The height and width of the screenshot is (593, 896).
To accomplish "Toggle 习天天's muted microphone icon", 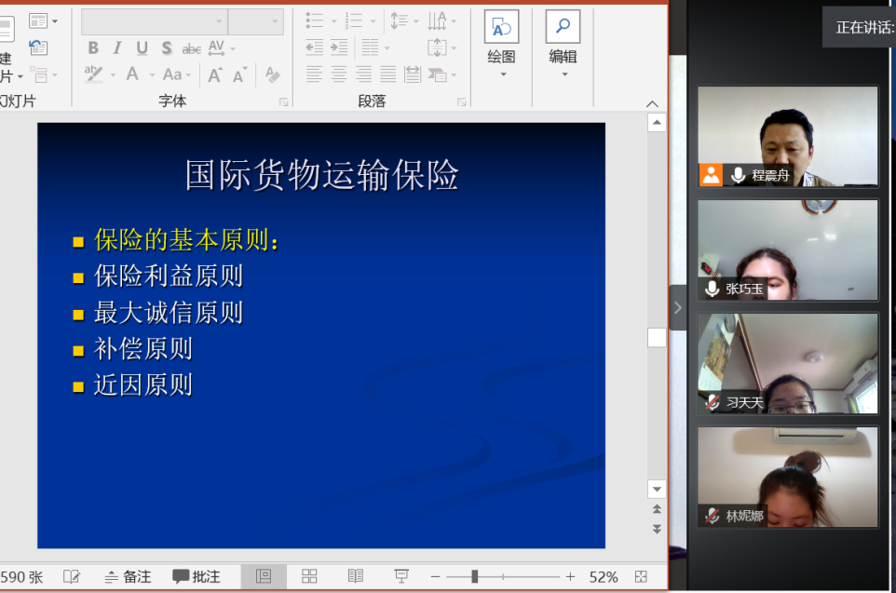I will pyautogui.click(x=713, y=403).
